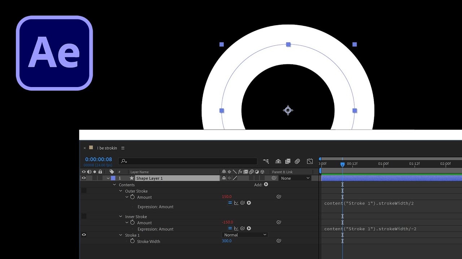Click the search magnifier icon in timeline
462x259 pixels.
(124, 161)
